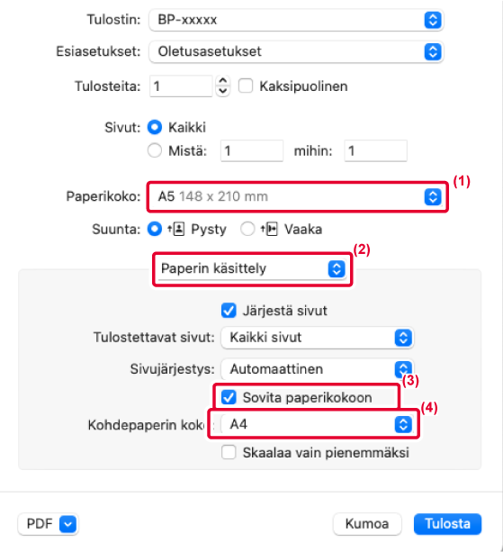Screen dimensions: 503x552
Task: Open the Paperin käsittely panel menu
Action: (x=253, y=269)
